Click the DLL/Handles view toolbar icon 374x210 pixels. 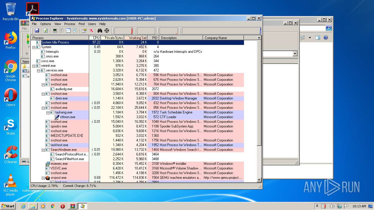(75, 30)
